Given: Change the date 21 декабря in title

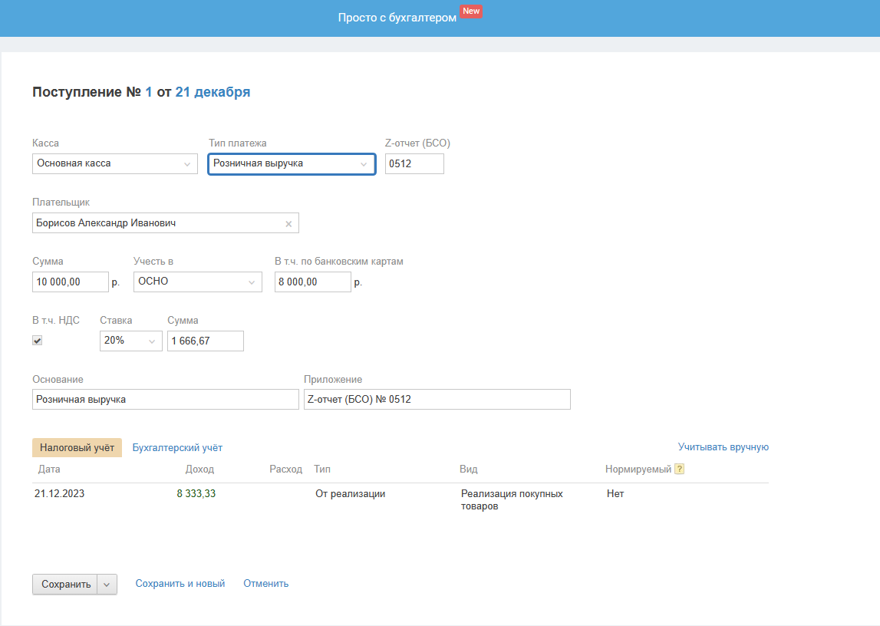Looking at the screenshot, I should pyautogui.click(x=213, y=92).
